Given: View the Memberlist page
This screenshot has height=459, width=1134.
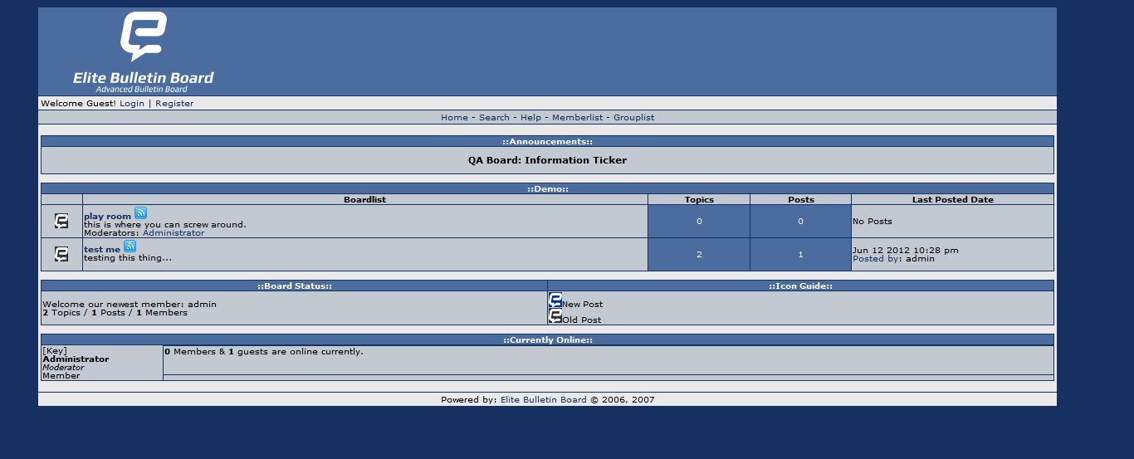Looking at the screenshot, I should [x=577, y=118].
